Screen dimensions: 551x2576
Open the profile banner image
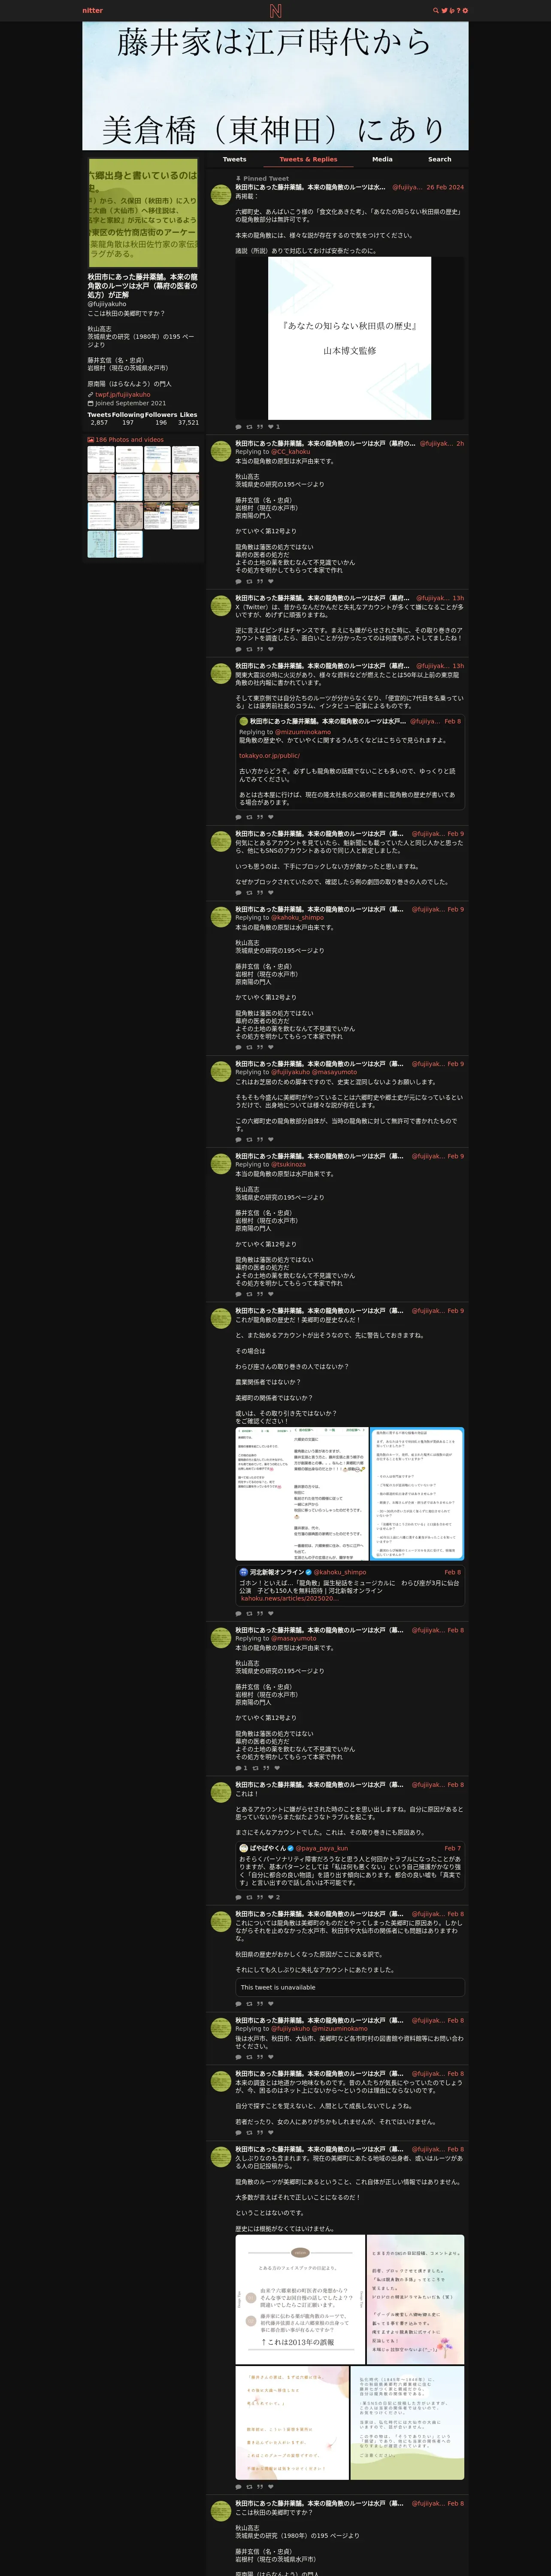pyautogui.click(x=275, y=86)
